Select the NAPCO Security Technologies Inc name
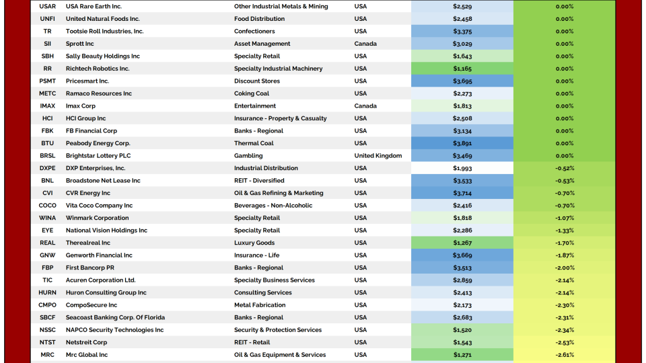The width and height of the screenshot is (646, 363). (x=114, y=330)
